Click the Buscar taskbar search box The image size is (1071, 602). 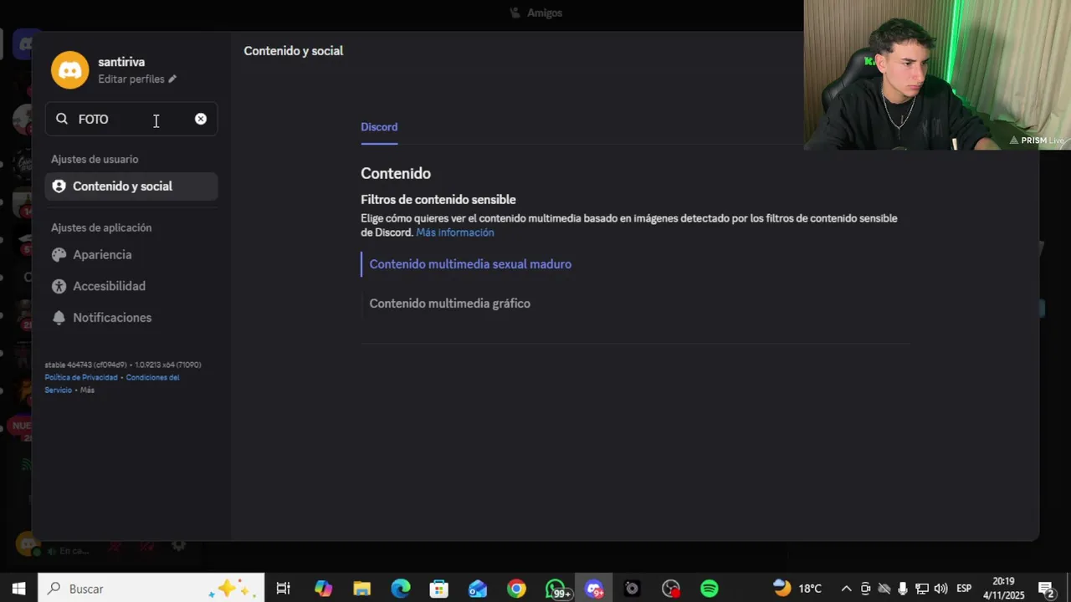tap(151, 589)
